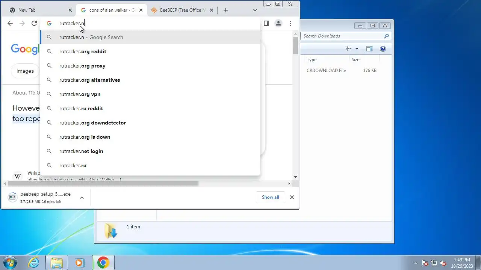The height and width of the screenshot is (270, 481).
Task: Close the Chrome downloads bar
Action: (292, 197)
